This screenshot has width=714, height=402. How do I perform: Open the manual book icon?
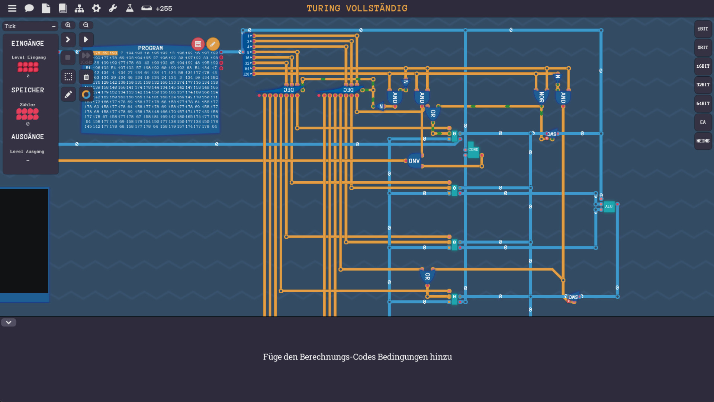[62, 8]
